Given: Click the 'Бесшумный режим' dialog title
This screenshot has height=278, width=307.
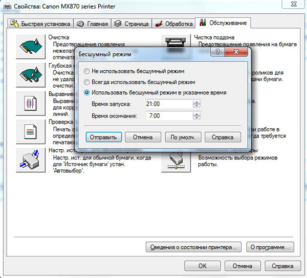Looking at the screenshot, I should click(x=105, y=54).
